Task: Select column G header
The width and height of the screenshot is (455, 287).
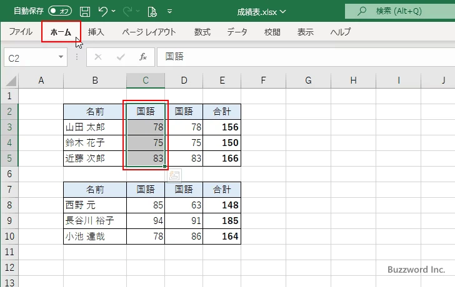Action: 308,80
